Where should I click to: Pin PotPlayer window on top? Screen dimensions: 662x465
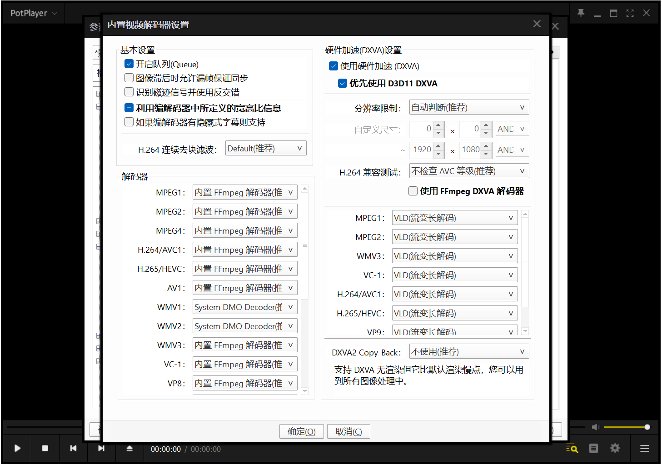tap(581, 13)
